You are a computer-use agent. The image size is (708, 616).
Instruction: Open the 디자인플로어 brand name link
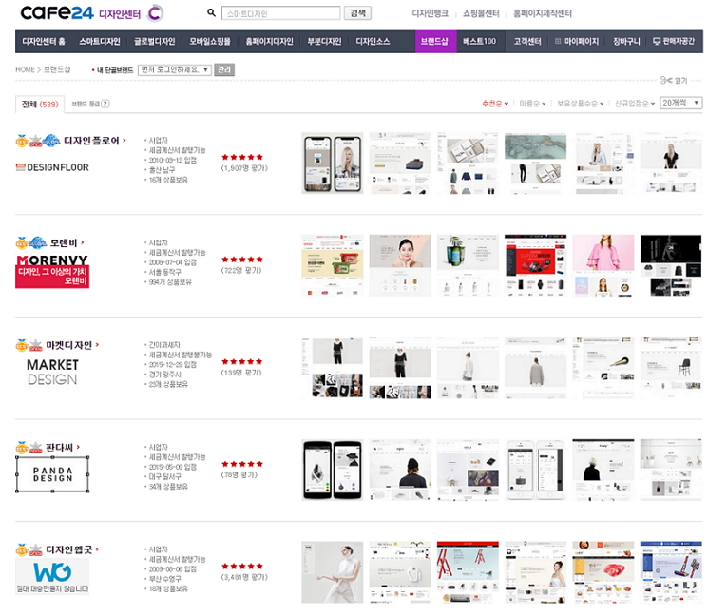point(91,141)
